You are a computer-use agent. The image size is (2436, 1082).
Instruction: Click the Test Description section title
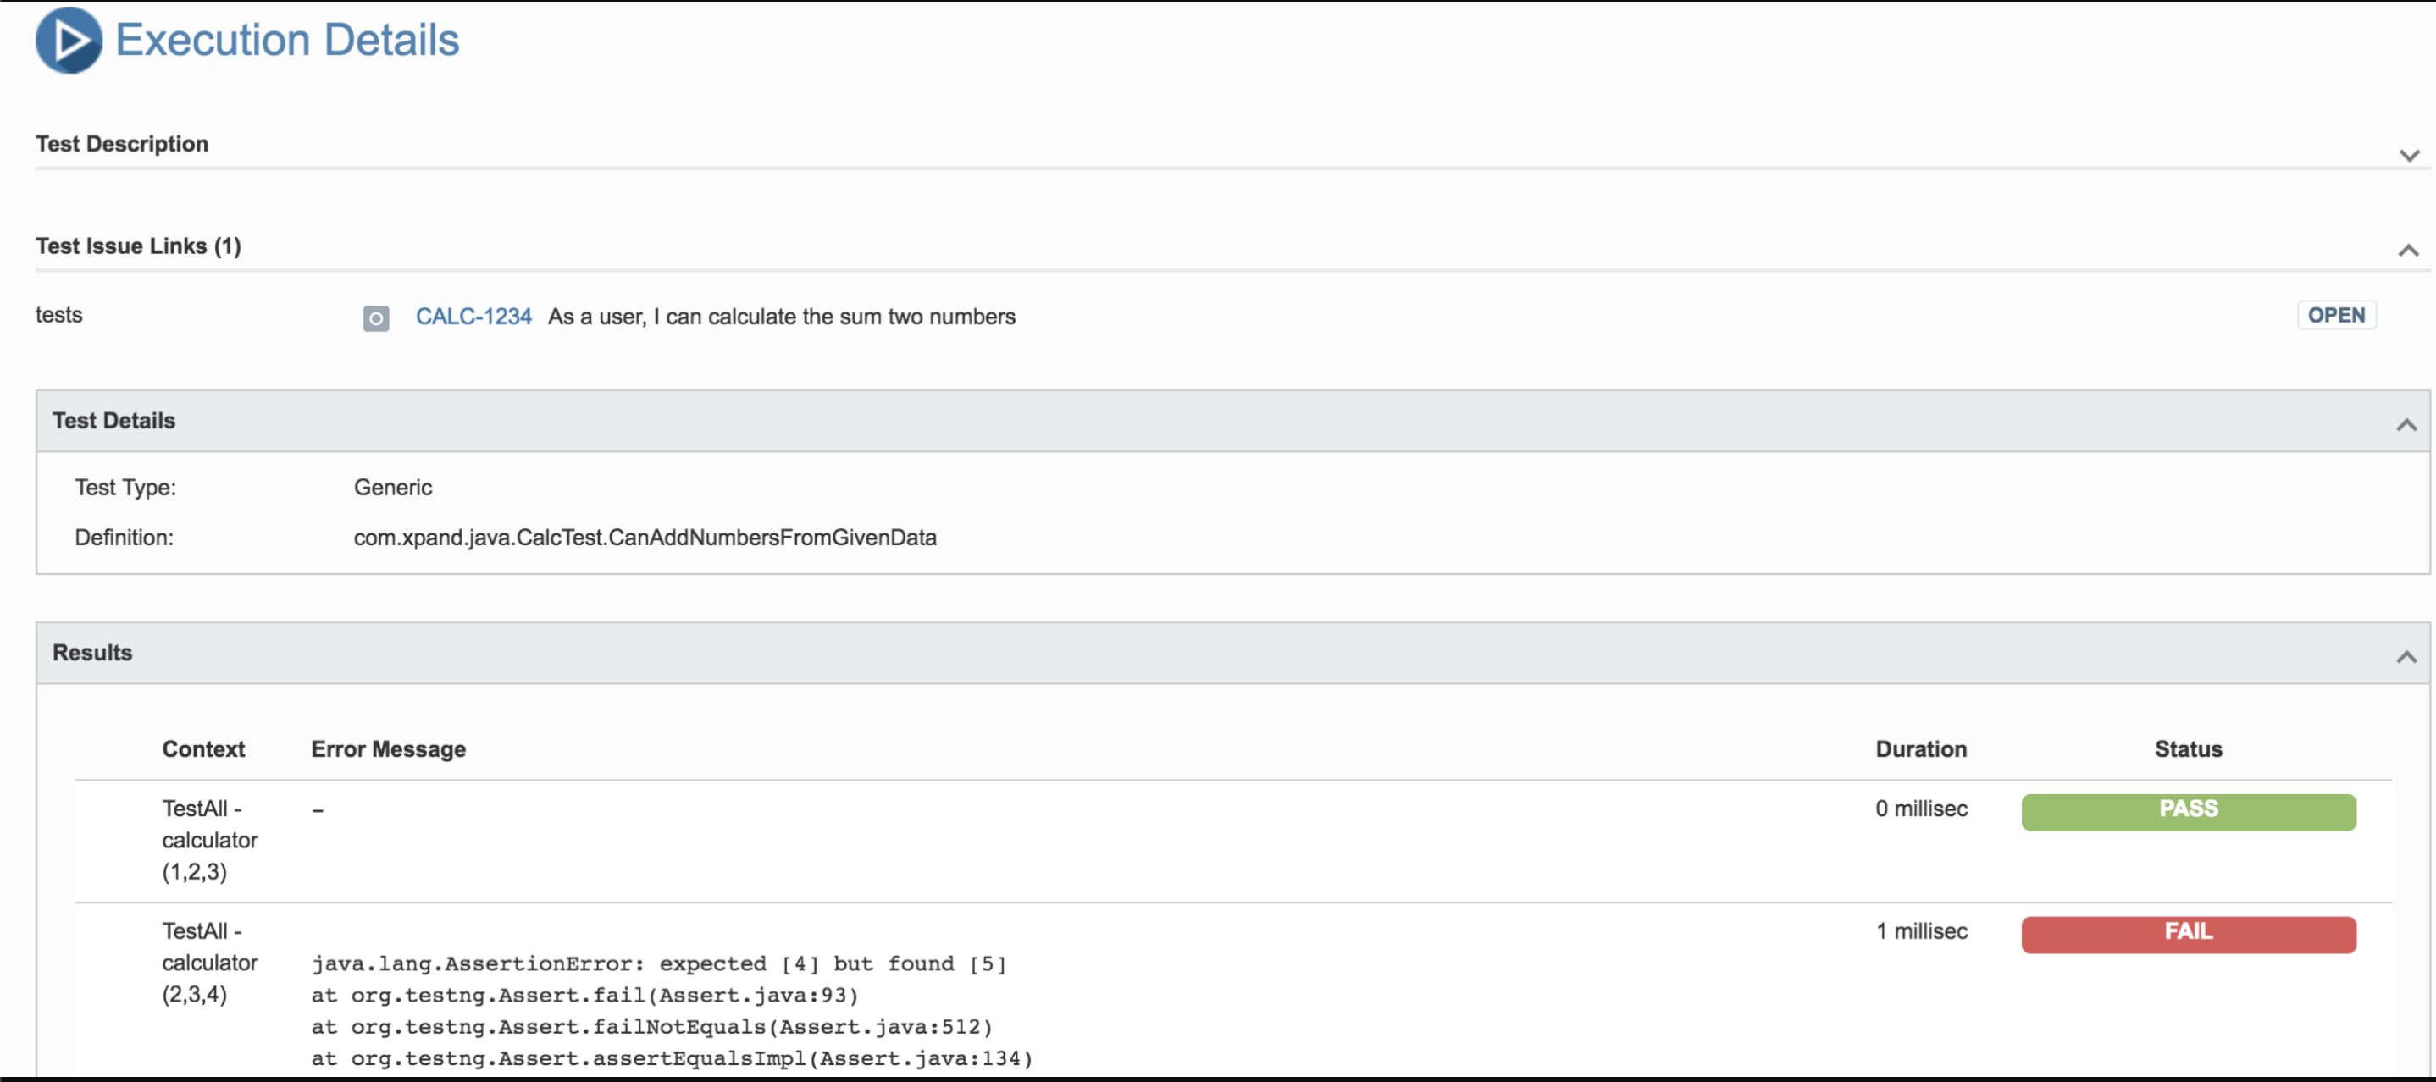point(122,144)
